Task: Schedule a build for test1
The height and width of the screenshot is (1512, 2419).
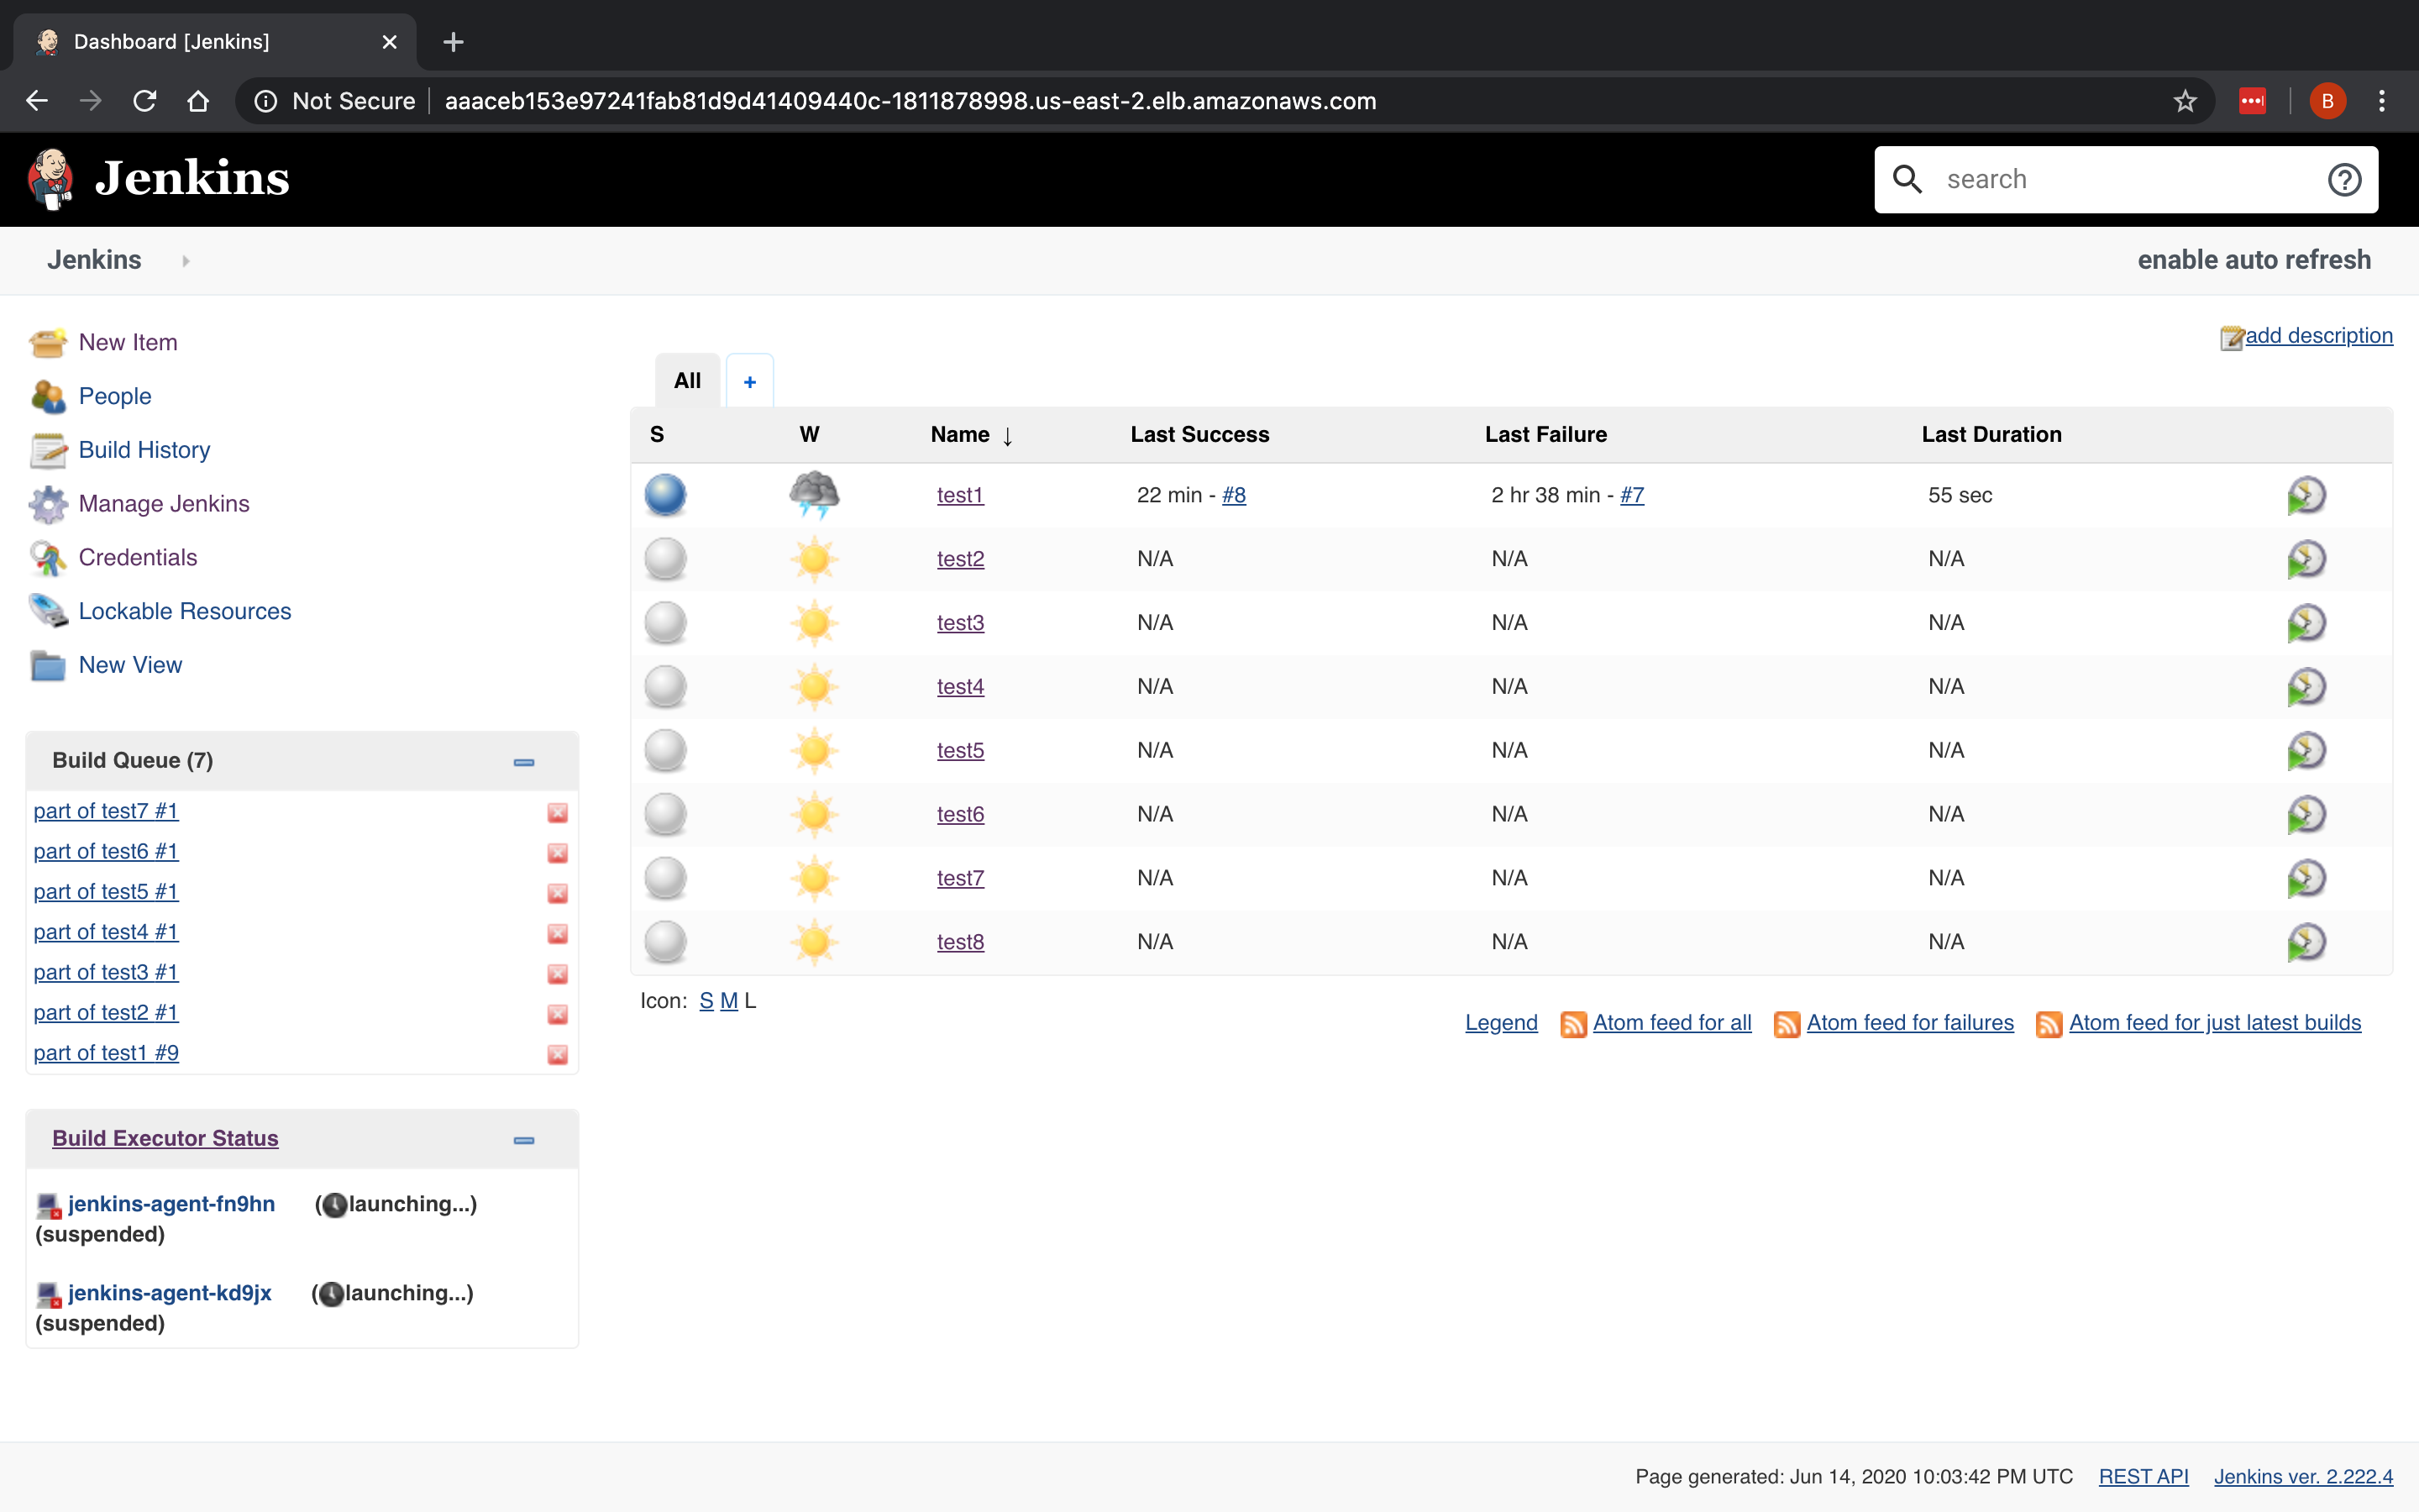Action: (x=2306, y=495)
